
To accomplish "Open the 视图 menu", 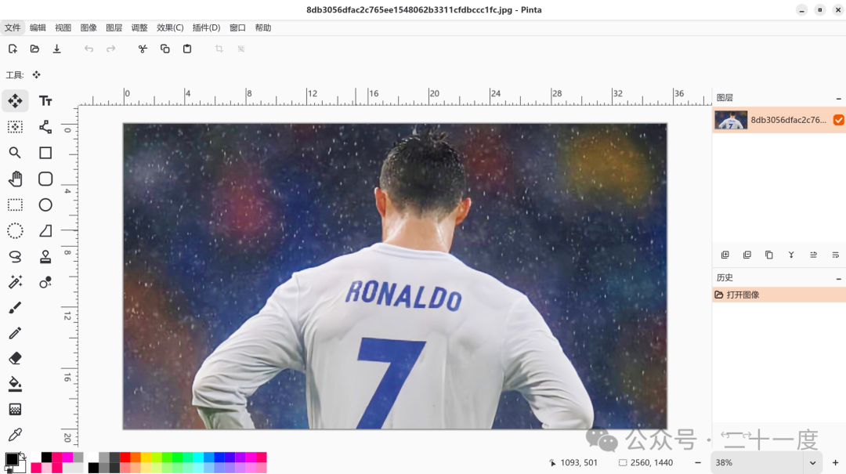I will (63, 27).
